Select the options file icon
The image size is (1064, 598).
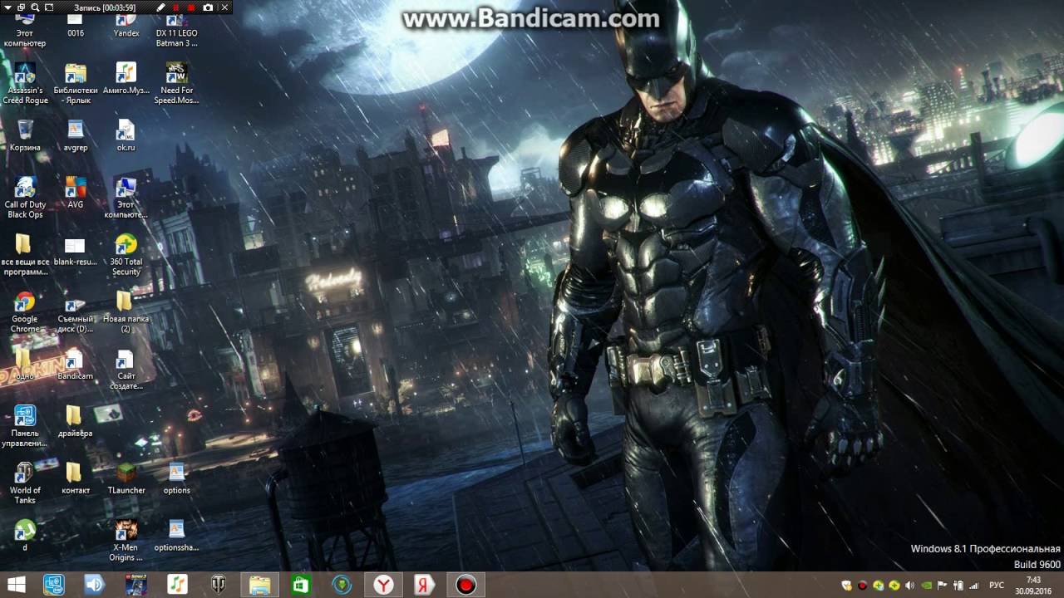tap(177, 478)
